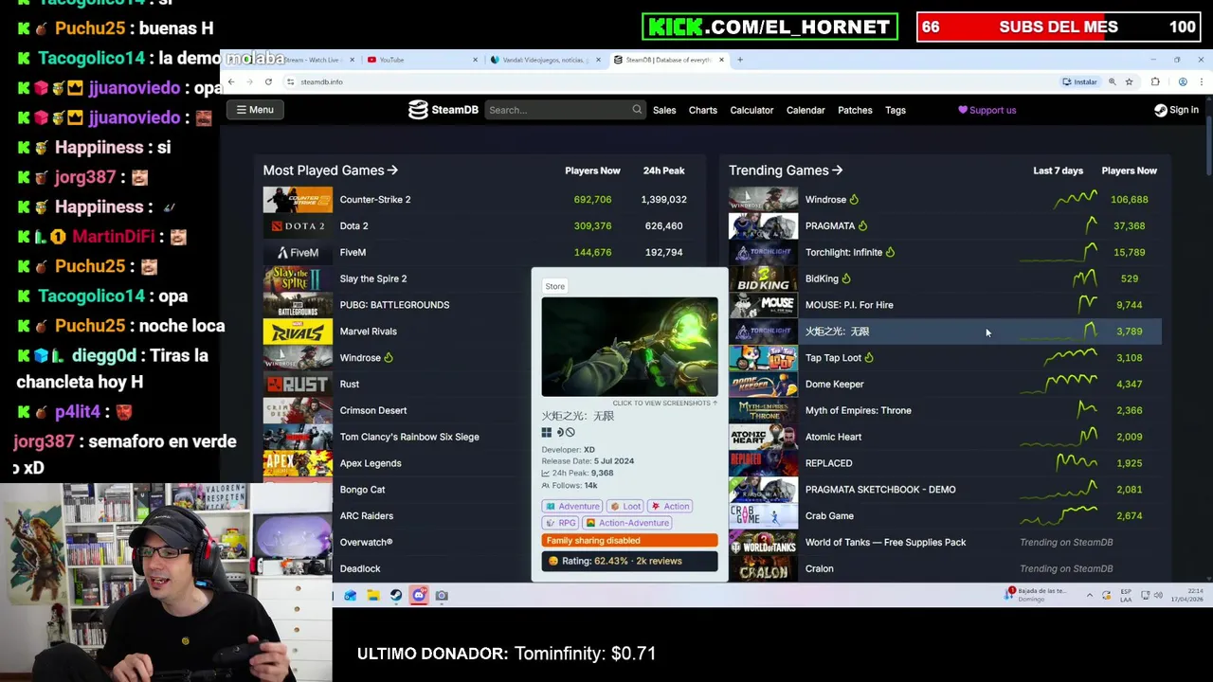Screen dimensions: 1213x682
Task: Click the Action-Adventure tag
Action: [x=627, y=523]
